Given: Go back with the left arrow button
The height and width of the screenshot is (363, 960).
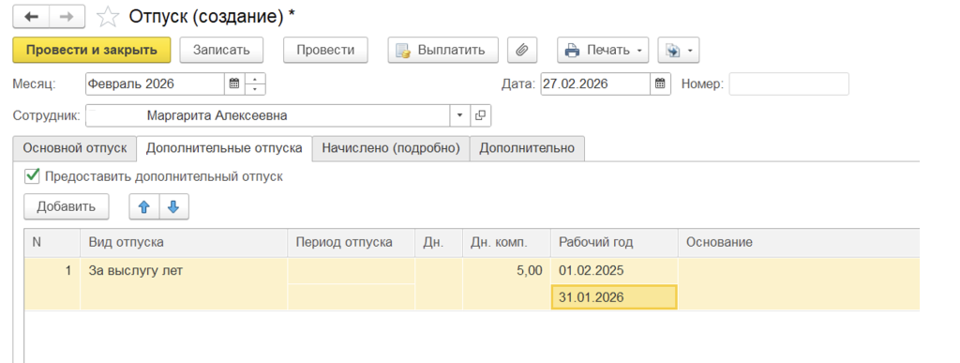Looking at the screenshot, I should (31, 17).
